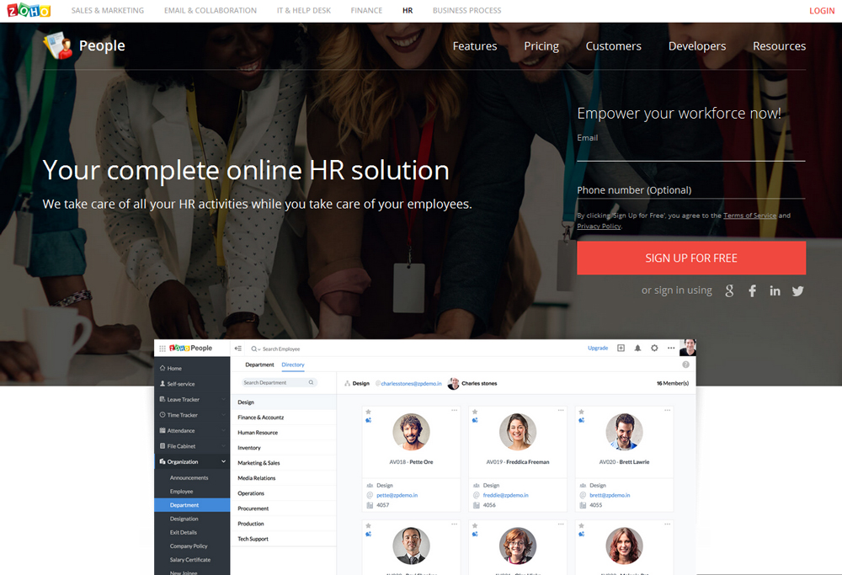Open the three-dots menu in the app header
The height and width of the screenshot is (575, 842).
671,348
